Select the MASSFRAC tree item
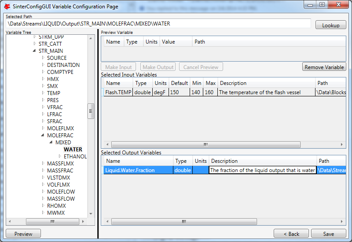 (60, 170)
